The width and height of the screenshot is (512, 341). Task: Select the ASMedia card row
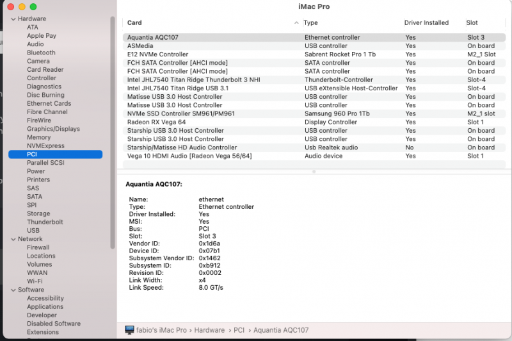314,46
